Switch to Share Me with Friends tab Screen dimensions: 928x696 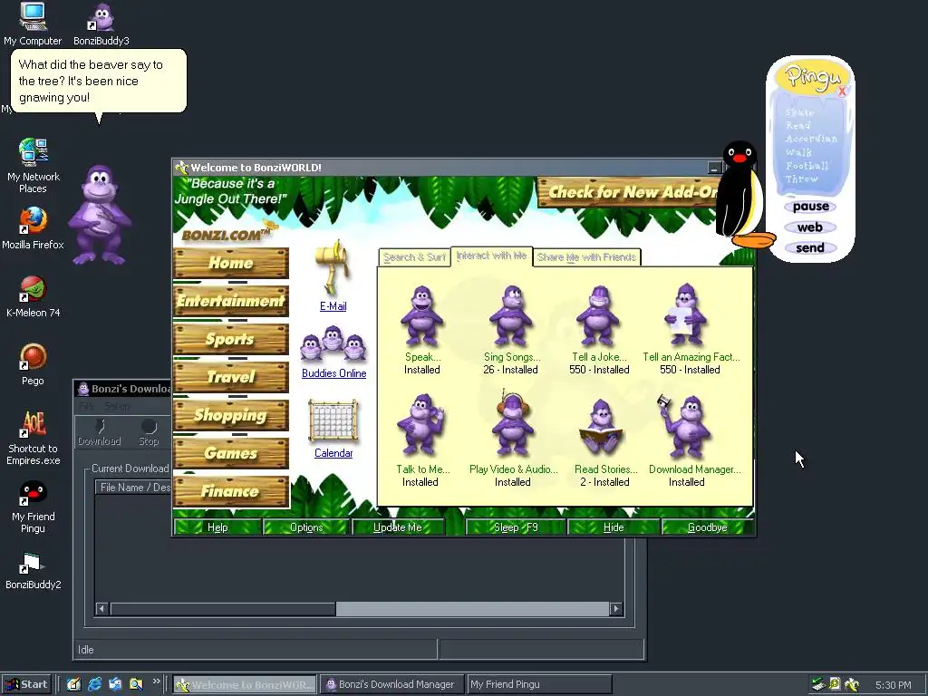pyautogui.click(x=586, y=257)
